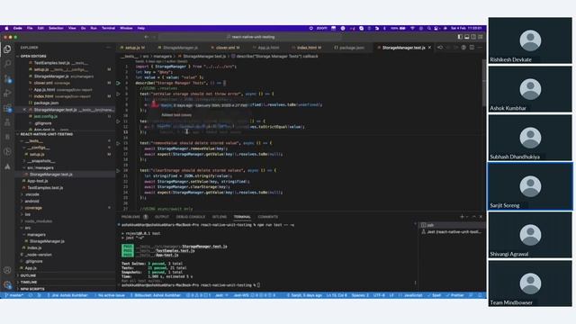Switch to the OUTPUT panel tab
This screenshot has width=576, height=324.
162,217
